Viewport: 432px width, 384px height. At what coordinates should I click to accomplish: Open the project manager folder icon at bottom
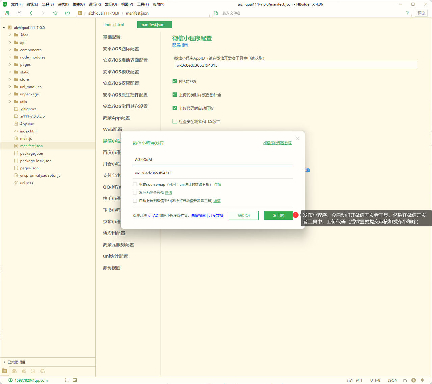[x=5, y=371]
